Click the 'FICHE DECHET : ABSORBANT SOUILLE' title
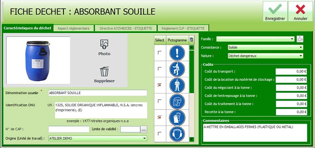This screenshot has width=315, height=148. pyautogui.click(x=83, y=12)
